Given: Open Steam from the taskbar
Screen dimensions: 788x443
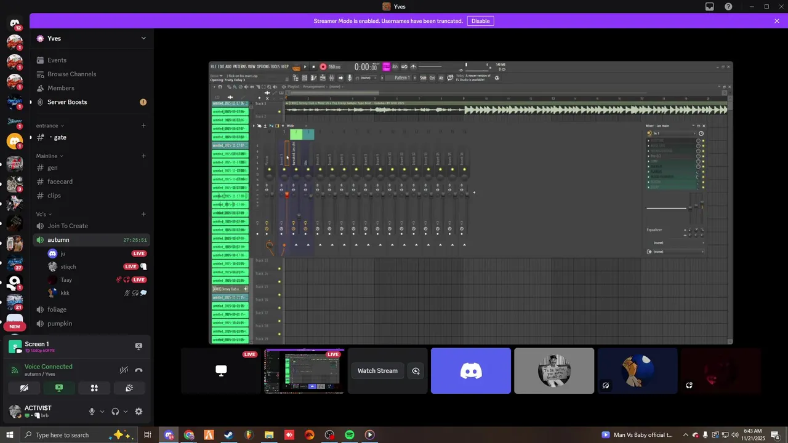Looking at the screenshot, I should tap(228, 435).
